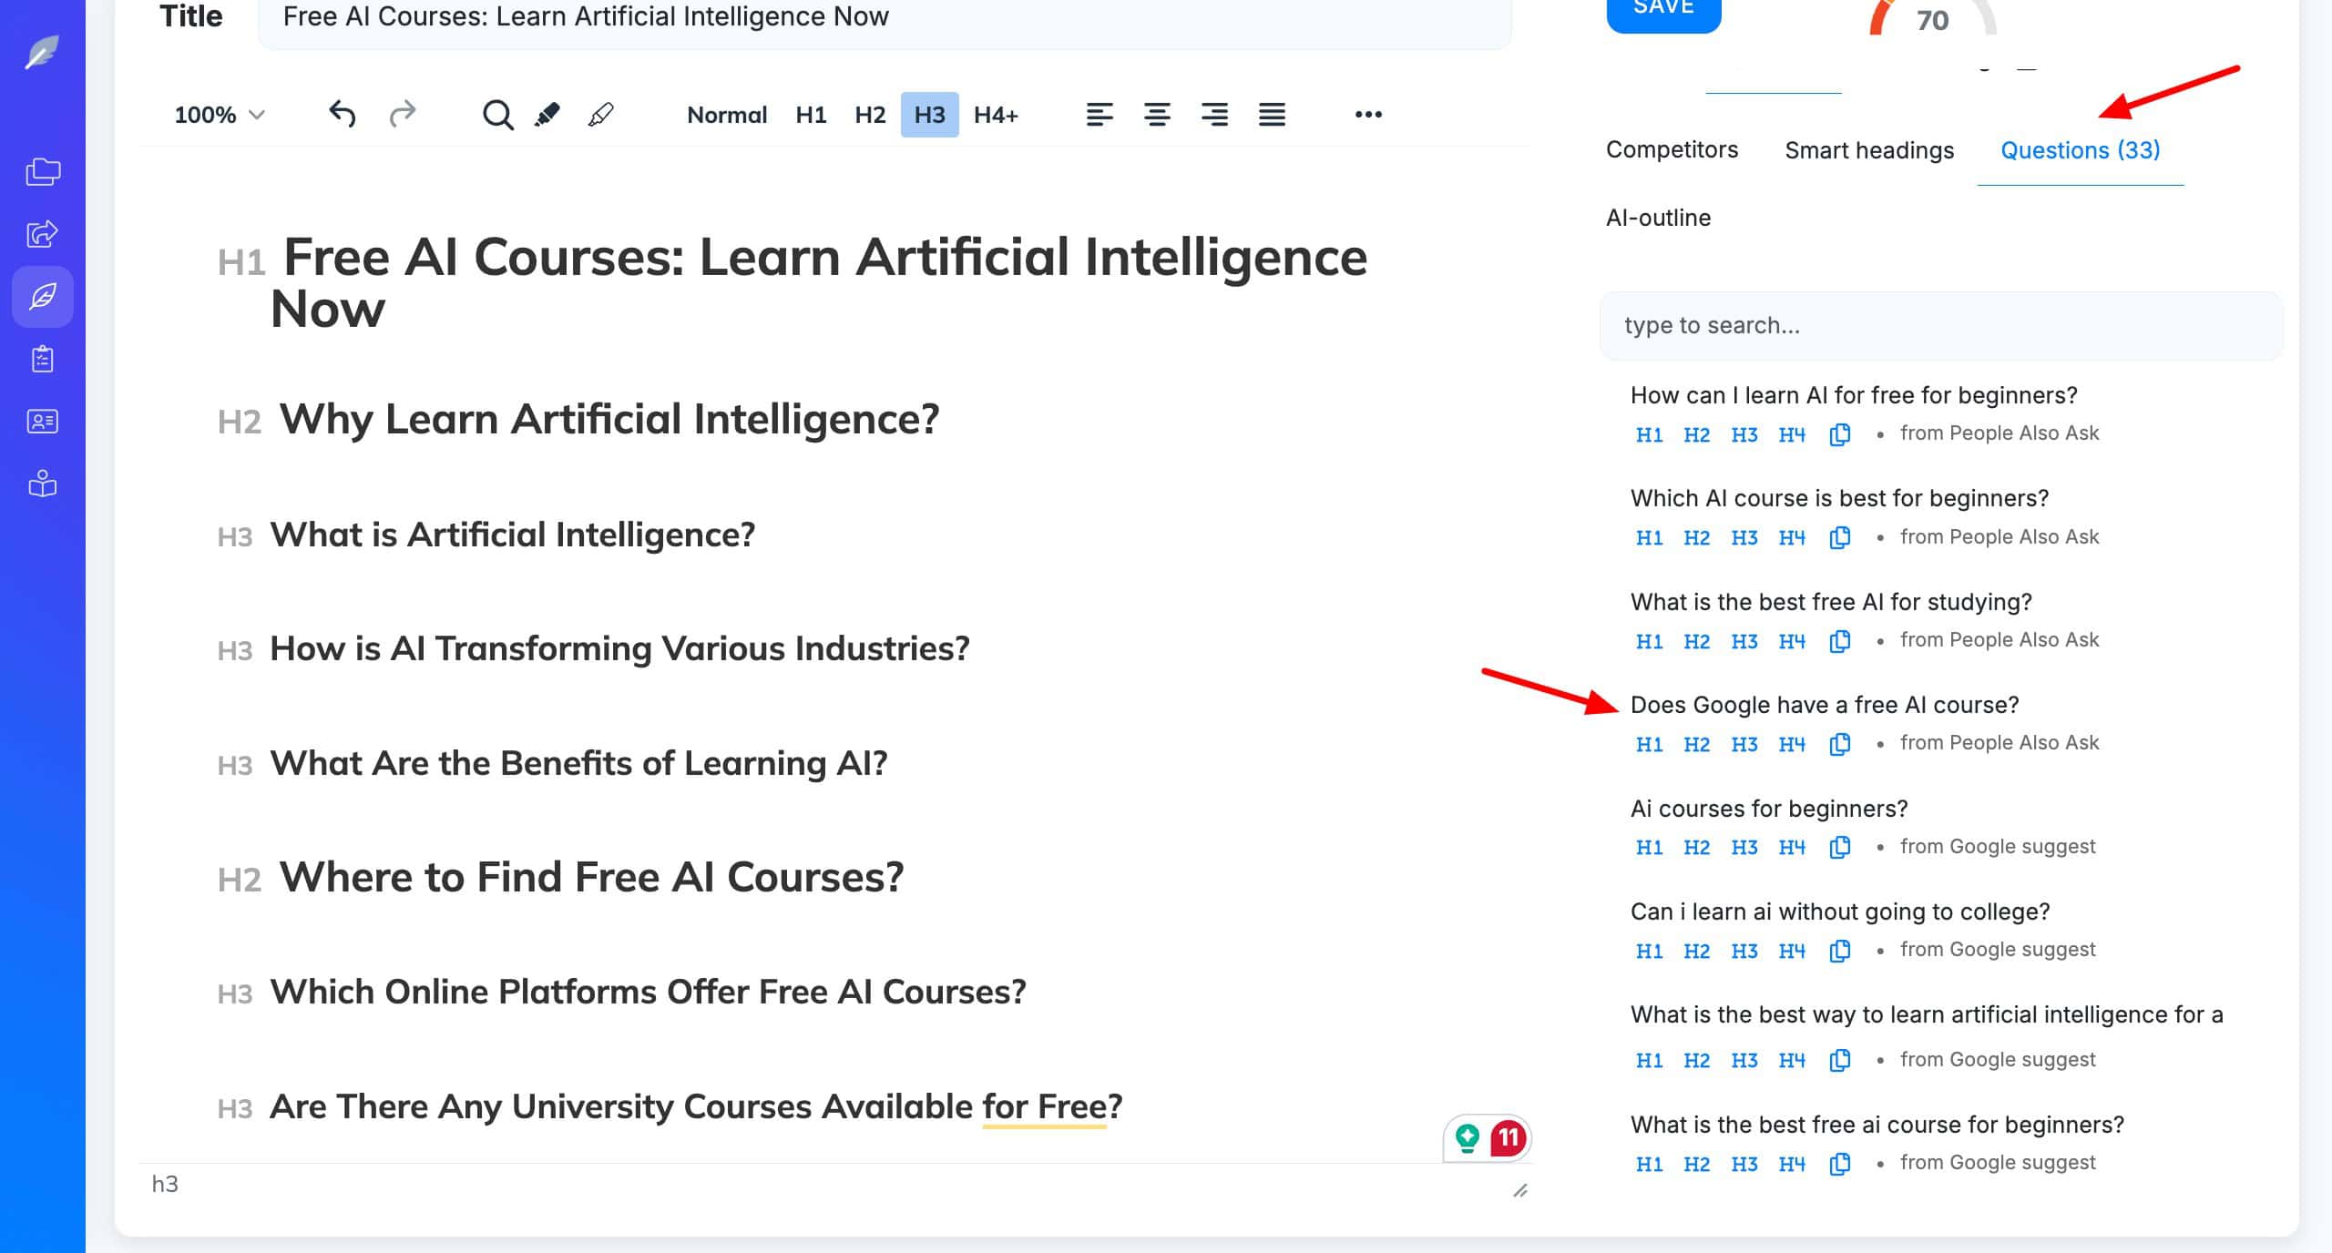
Task: Click the clear-formatting brush icon
Action: (x=601, y=115)
